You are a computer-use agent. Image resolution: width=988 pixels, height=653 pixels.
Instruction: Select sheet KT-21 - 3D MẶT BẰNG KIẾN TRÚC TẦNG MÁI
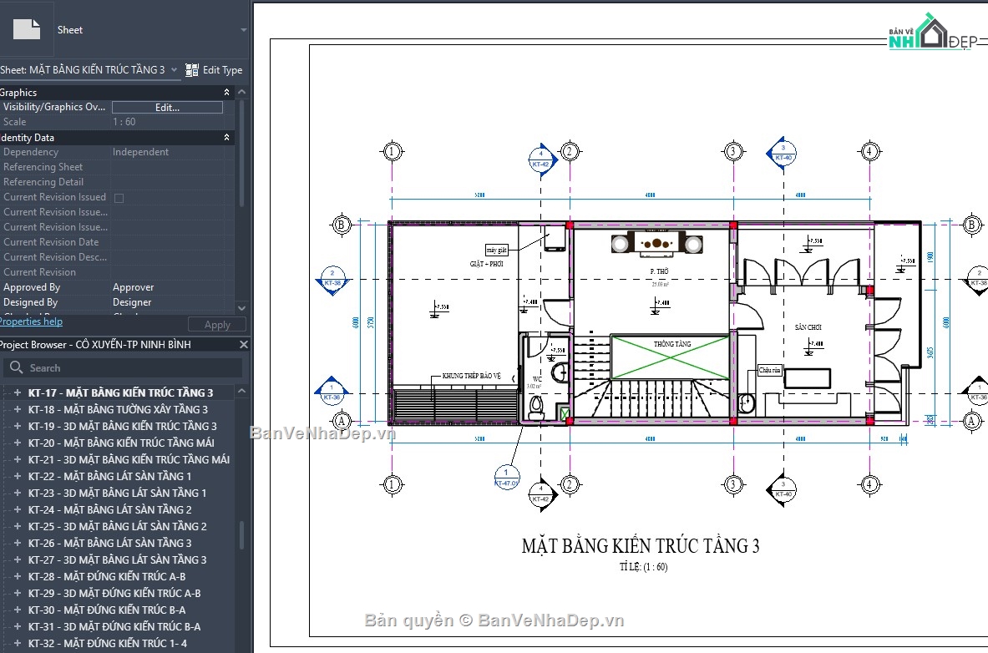click(129, 459)
